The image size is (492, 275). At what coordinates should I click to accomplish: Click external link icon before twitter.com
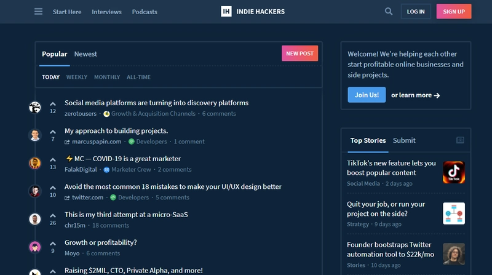pyautogui.click(x=67, y=197)
